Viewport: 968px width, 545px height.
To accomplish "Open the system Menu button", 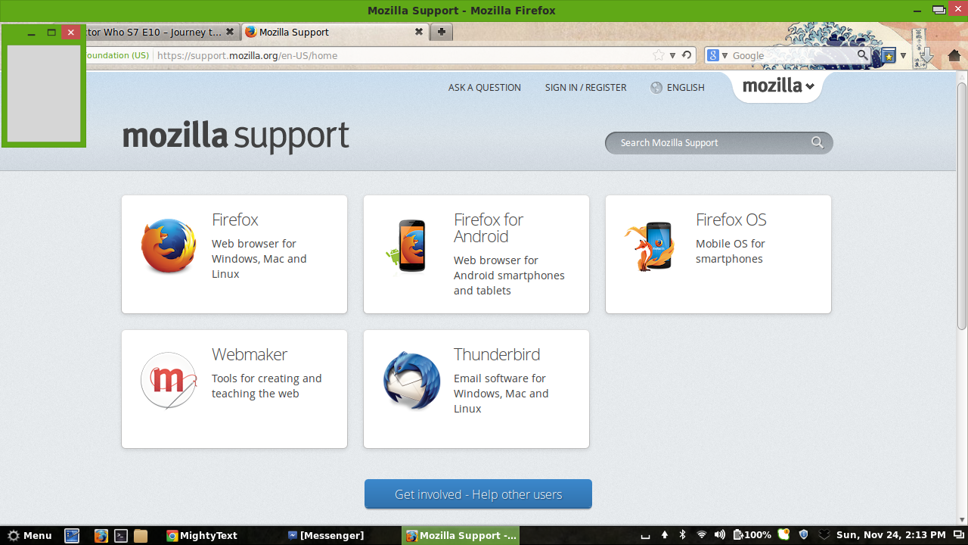I will pyautogui.click(x=29, y=535).
